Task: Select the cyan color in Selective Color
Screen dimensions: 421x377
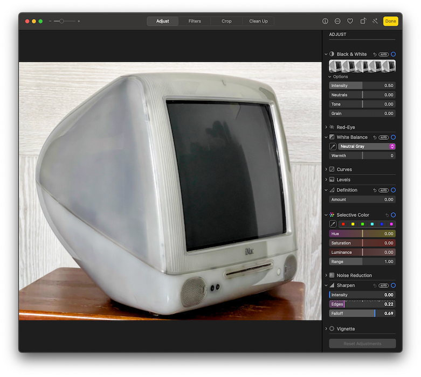Action: (x=372, y=224)
